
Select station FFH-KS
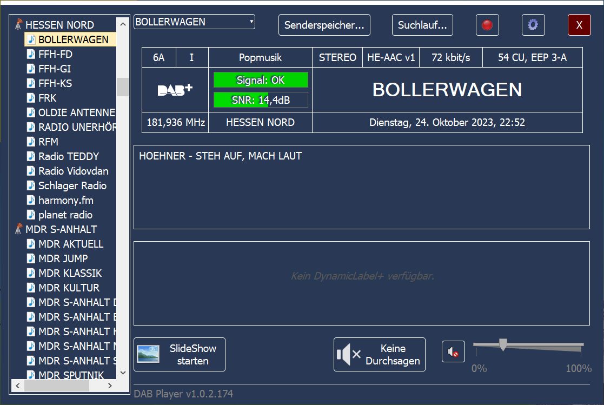tap(55, 83)
